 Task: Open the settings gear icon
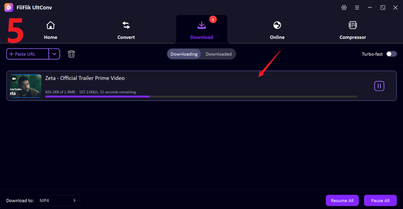(344, 8)
